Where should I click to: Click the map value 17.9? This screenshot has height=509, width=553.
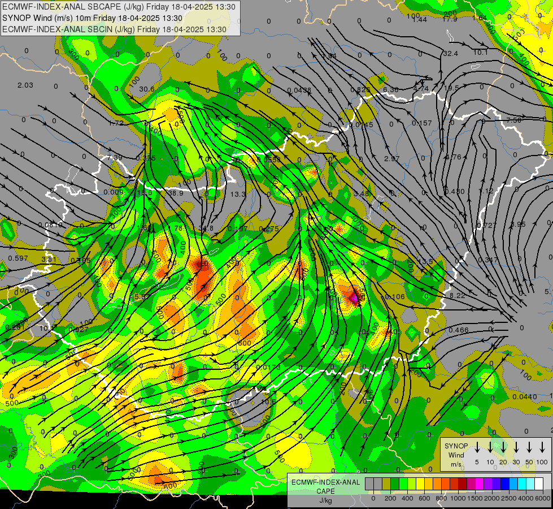[450, 19]
